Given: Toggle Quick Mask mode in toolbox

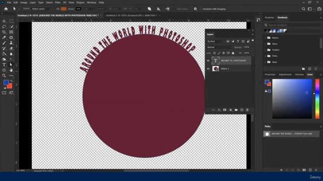Looking at the screenshot, I should click(4, 93).
